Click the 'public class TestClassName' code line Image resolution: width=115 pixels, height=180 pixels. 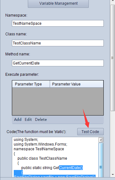(42, 158)
